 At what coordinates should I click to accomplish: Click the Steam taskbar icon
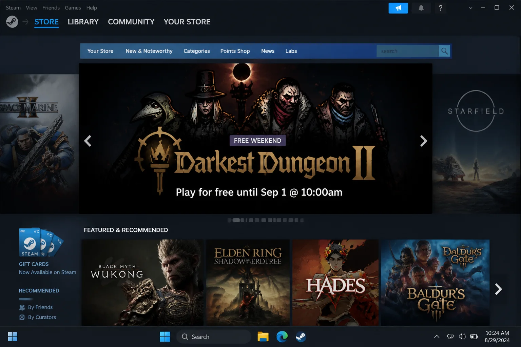tap(301, 336)
